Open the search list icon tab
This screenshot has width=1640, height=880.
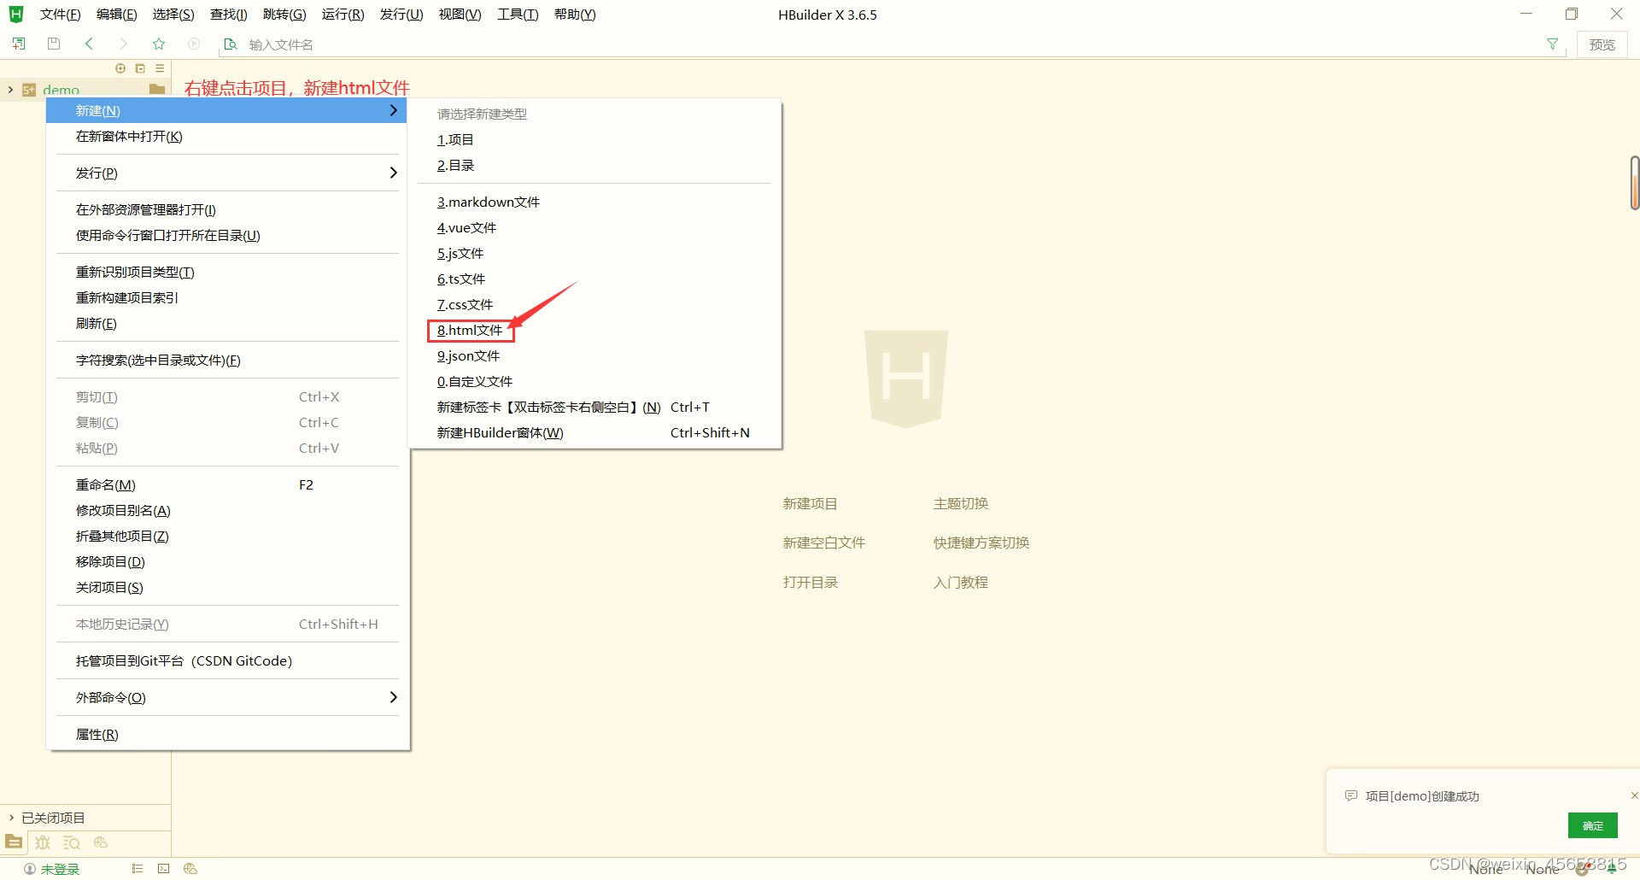point(72,842)
